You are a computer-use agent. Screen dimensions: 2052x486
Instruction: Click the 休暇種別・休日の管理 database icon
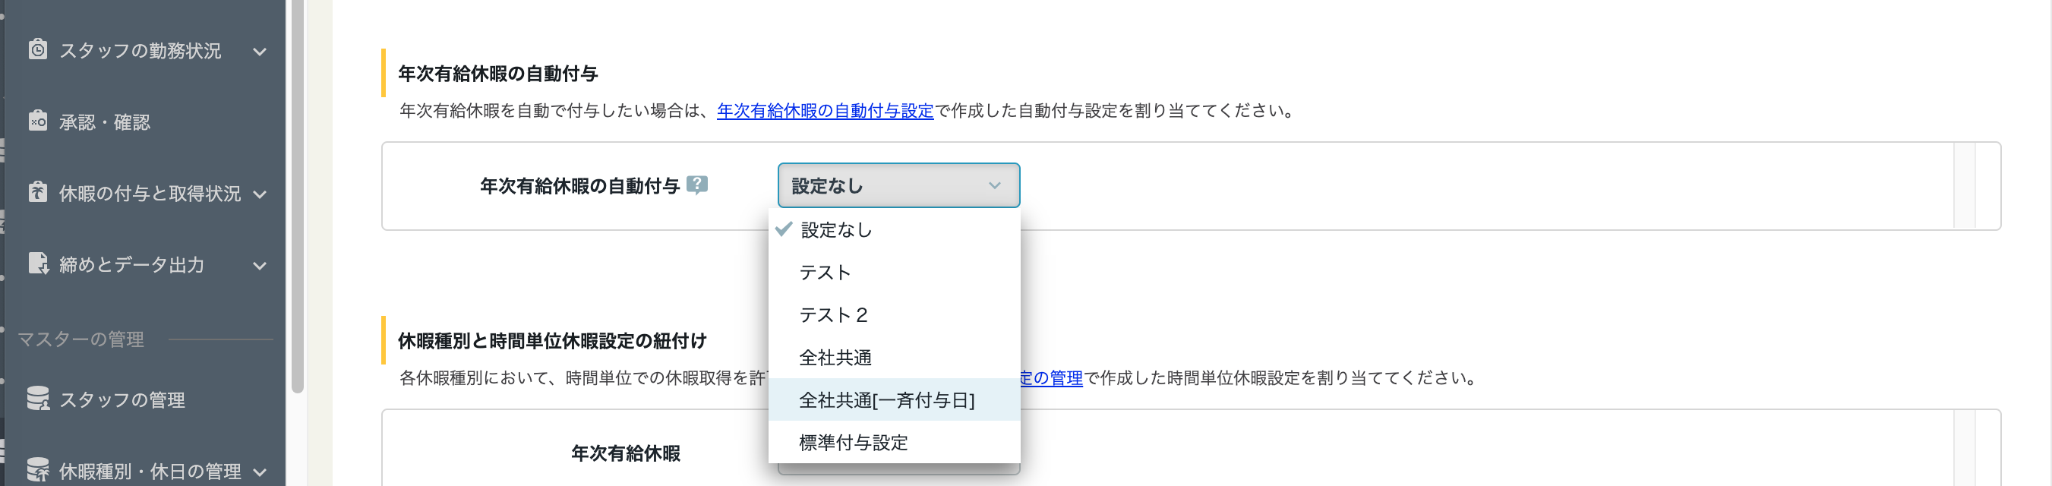[37, 470]
